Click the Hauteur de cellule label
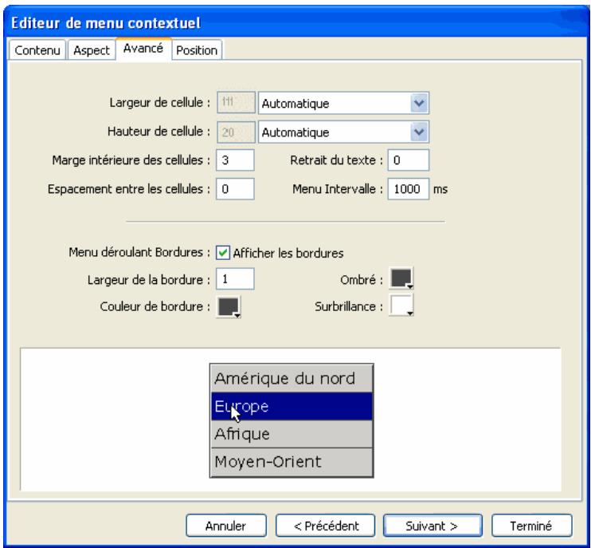Screen dimensions: 591x548 (x=159, y=132)
